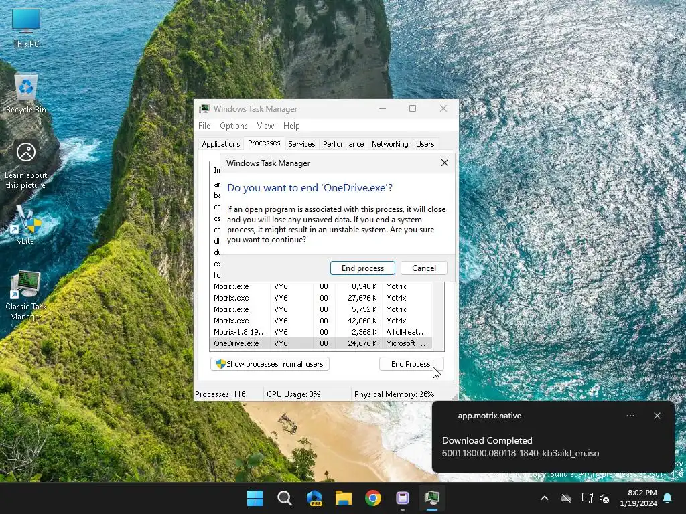The height and width of the screenshot is (514, 686).
Task: Select the Processes tab
Action: click(x=264, y=143)
